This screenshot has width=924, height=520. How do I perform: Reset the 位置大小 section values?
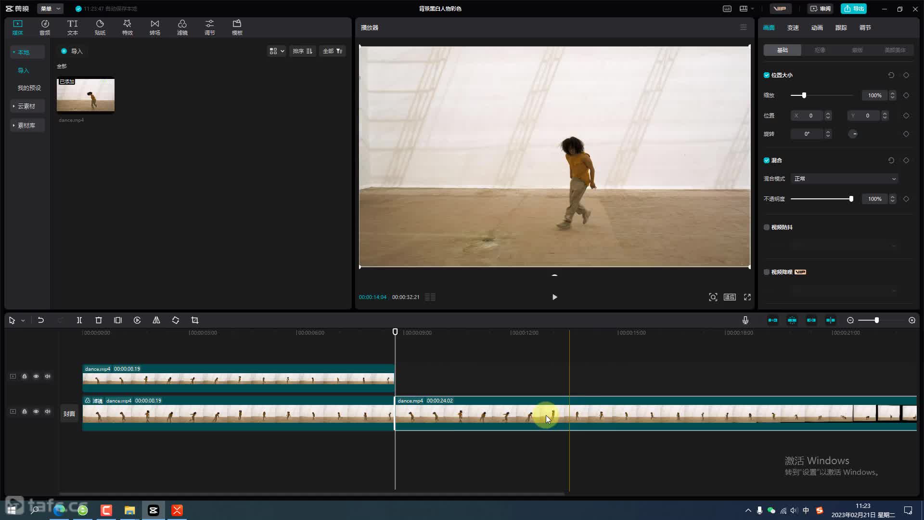point(891,75)
